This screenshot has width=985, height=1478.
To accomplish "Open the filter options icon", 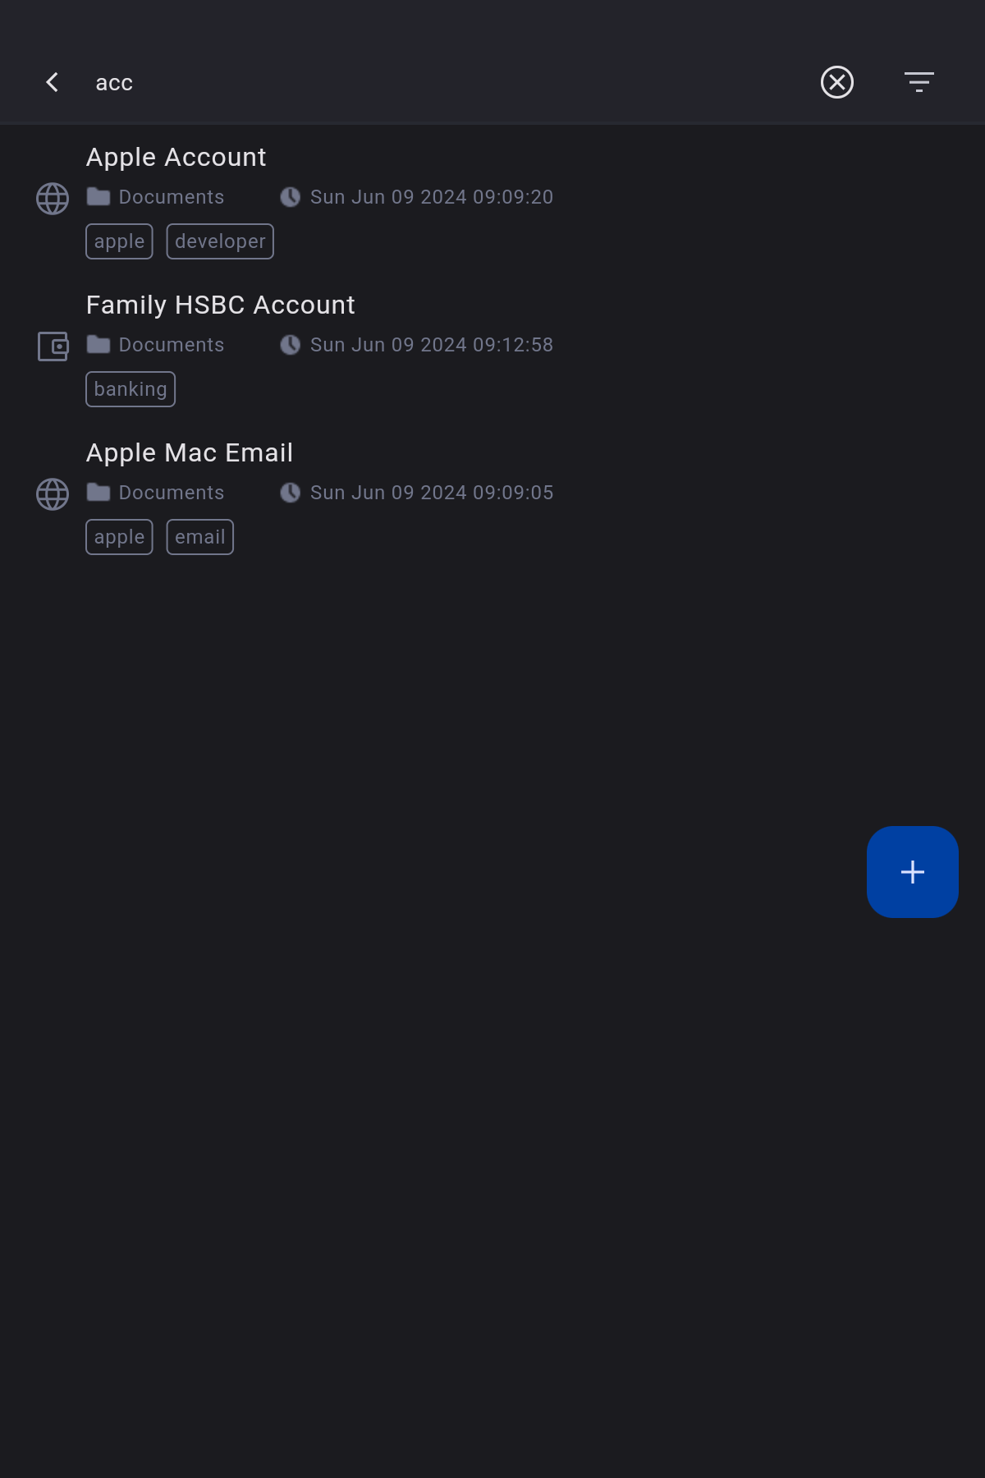I will pyautogui.click(x=919, y=82).
